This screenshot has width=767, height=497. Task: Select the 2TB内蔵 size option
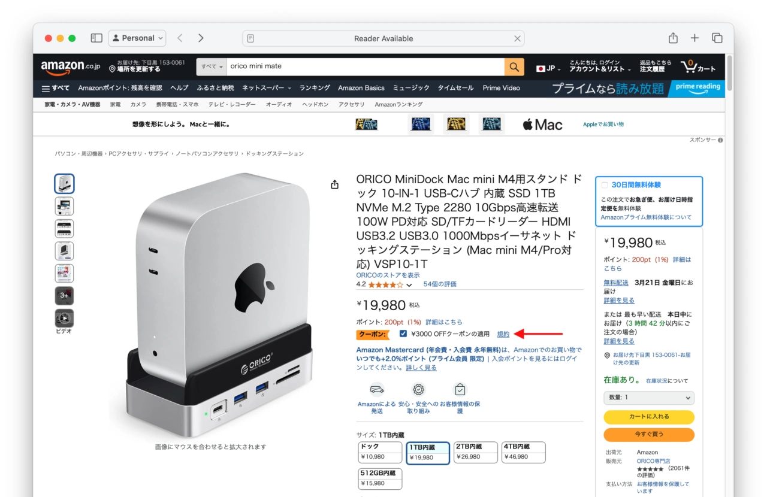click(476, 452)
